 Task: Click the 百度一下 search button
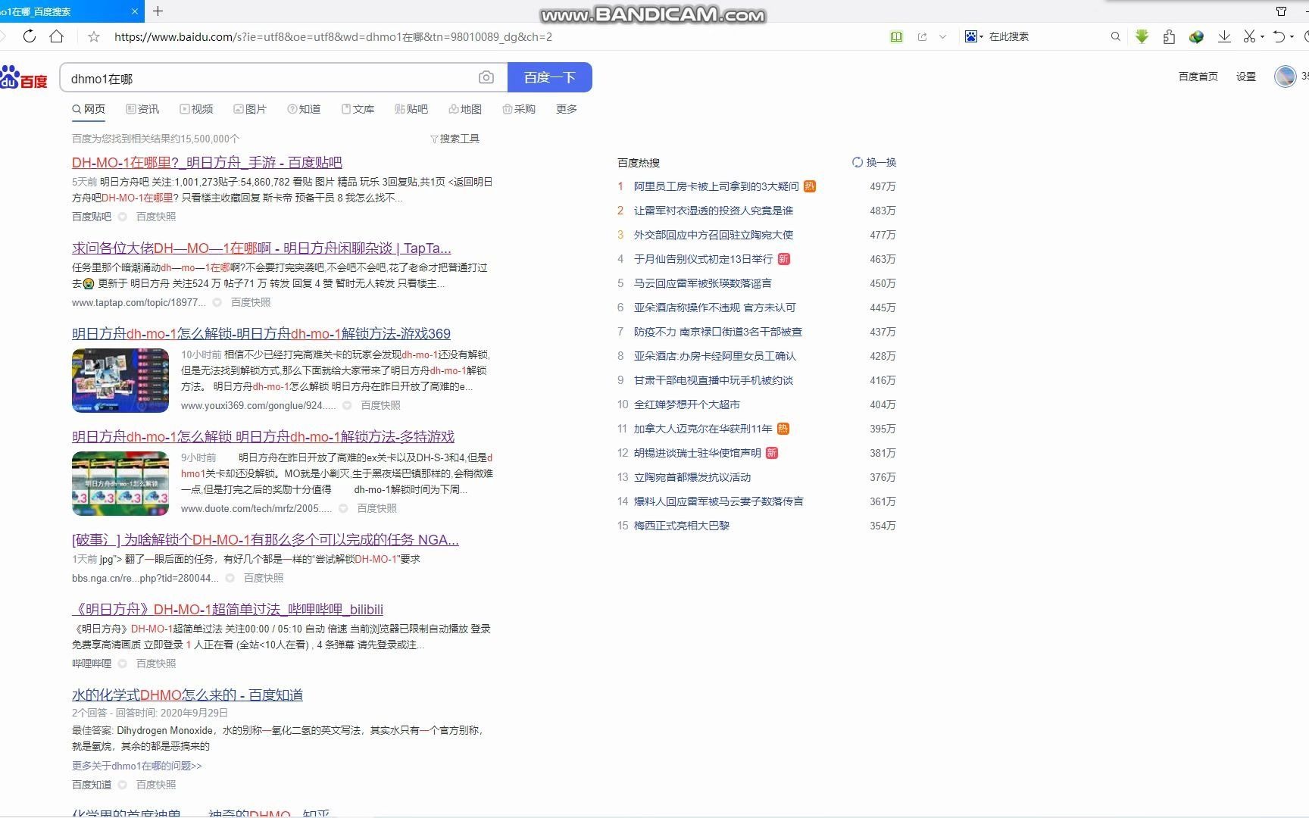(x=550, y=77)
